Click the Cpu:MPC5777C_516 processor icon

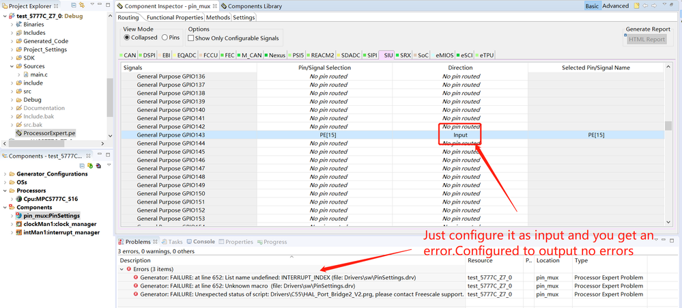[x=18, y=199]
